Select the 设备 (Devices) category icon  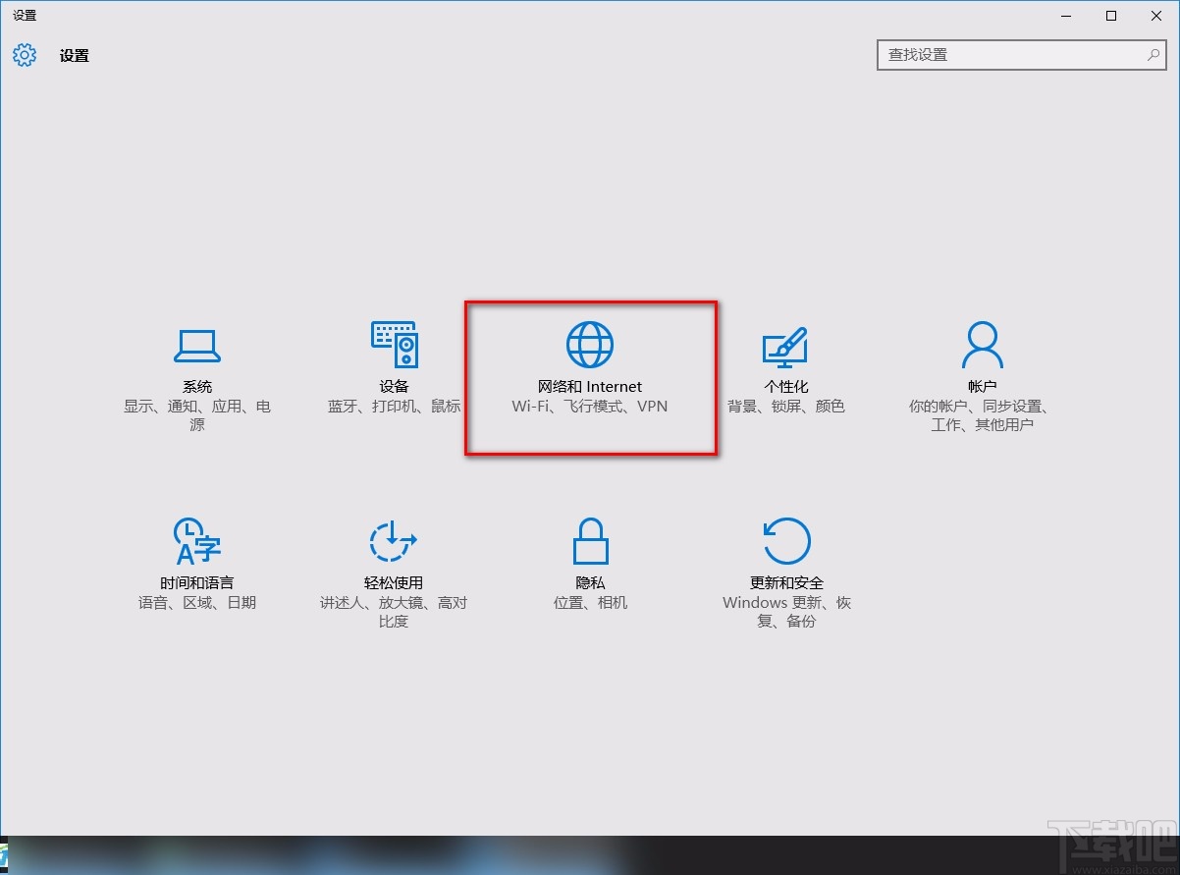coord(394,346)
